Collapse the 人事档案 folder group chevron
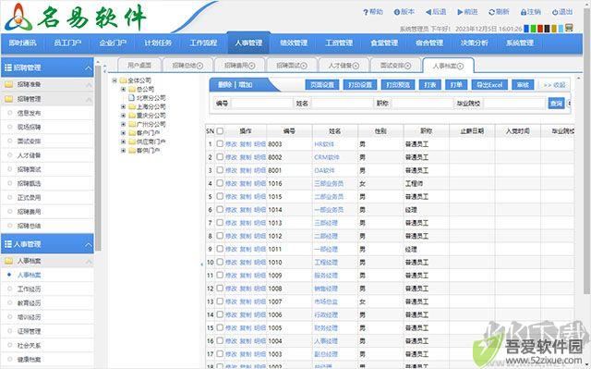 (x=89, y=261)
